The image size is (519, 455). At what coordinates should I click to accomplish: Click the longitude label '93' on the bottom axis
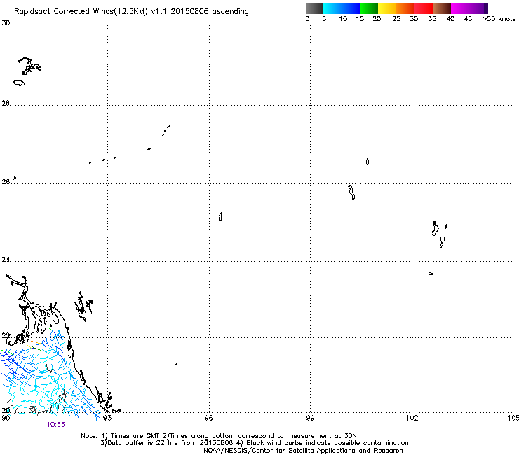pos(107,418)
